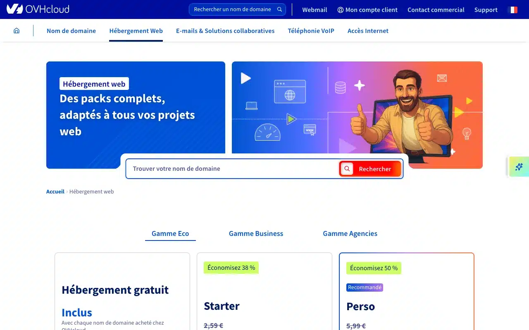Click the Inclus label in the free hosting card
529x330 pixels.
click(77, 312)
